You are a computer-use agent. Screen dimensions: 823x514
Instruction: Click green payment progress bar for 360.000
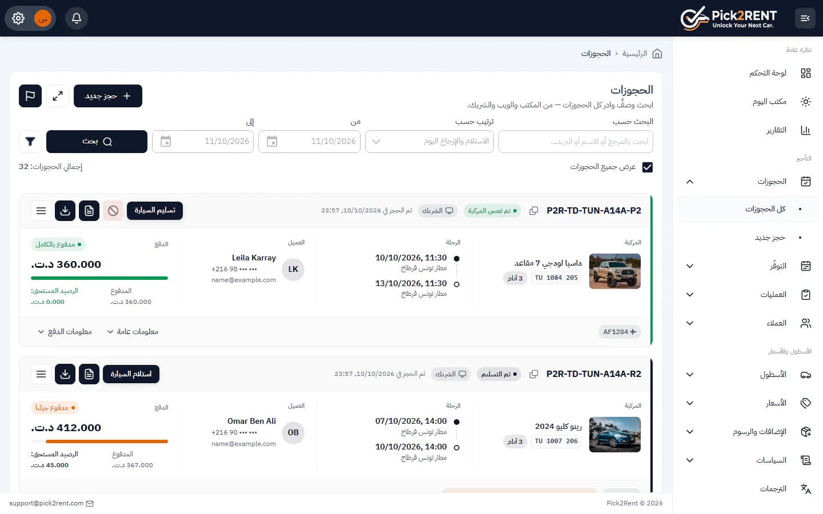[99, 278]
